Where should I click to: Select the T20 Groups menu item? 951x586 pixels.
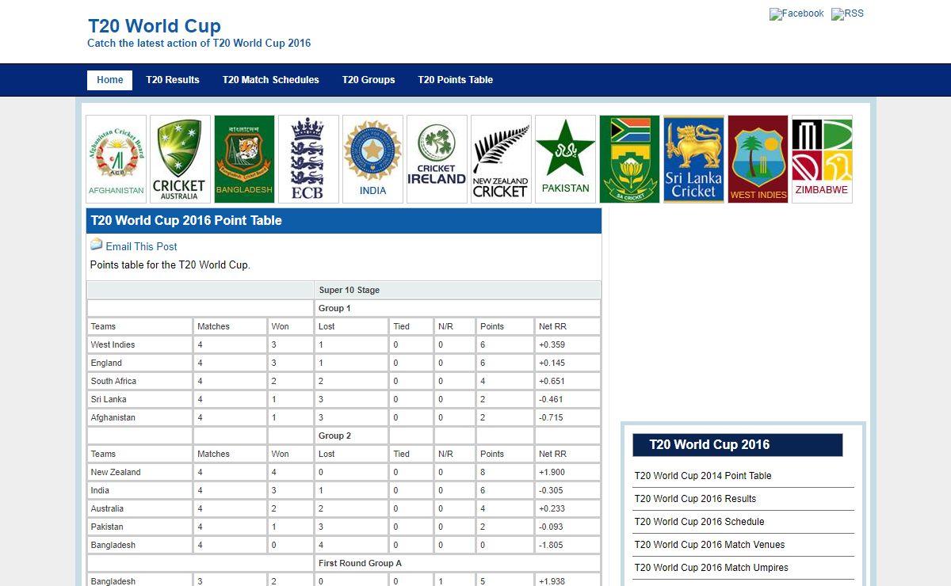pos(369,80)
